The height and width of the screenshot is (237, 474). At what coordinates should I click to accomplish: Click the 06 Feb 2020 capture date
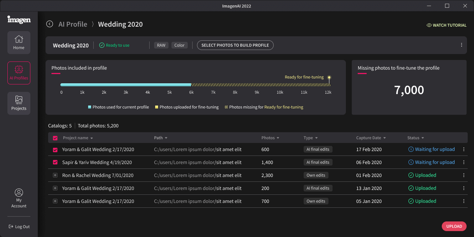[369, 162]
